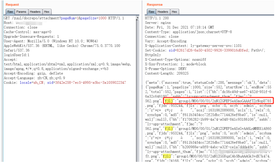The image size is (275, 164).
Task: Click the request scrollbar up arrow
Action: 138,18
